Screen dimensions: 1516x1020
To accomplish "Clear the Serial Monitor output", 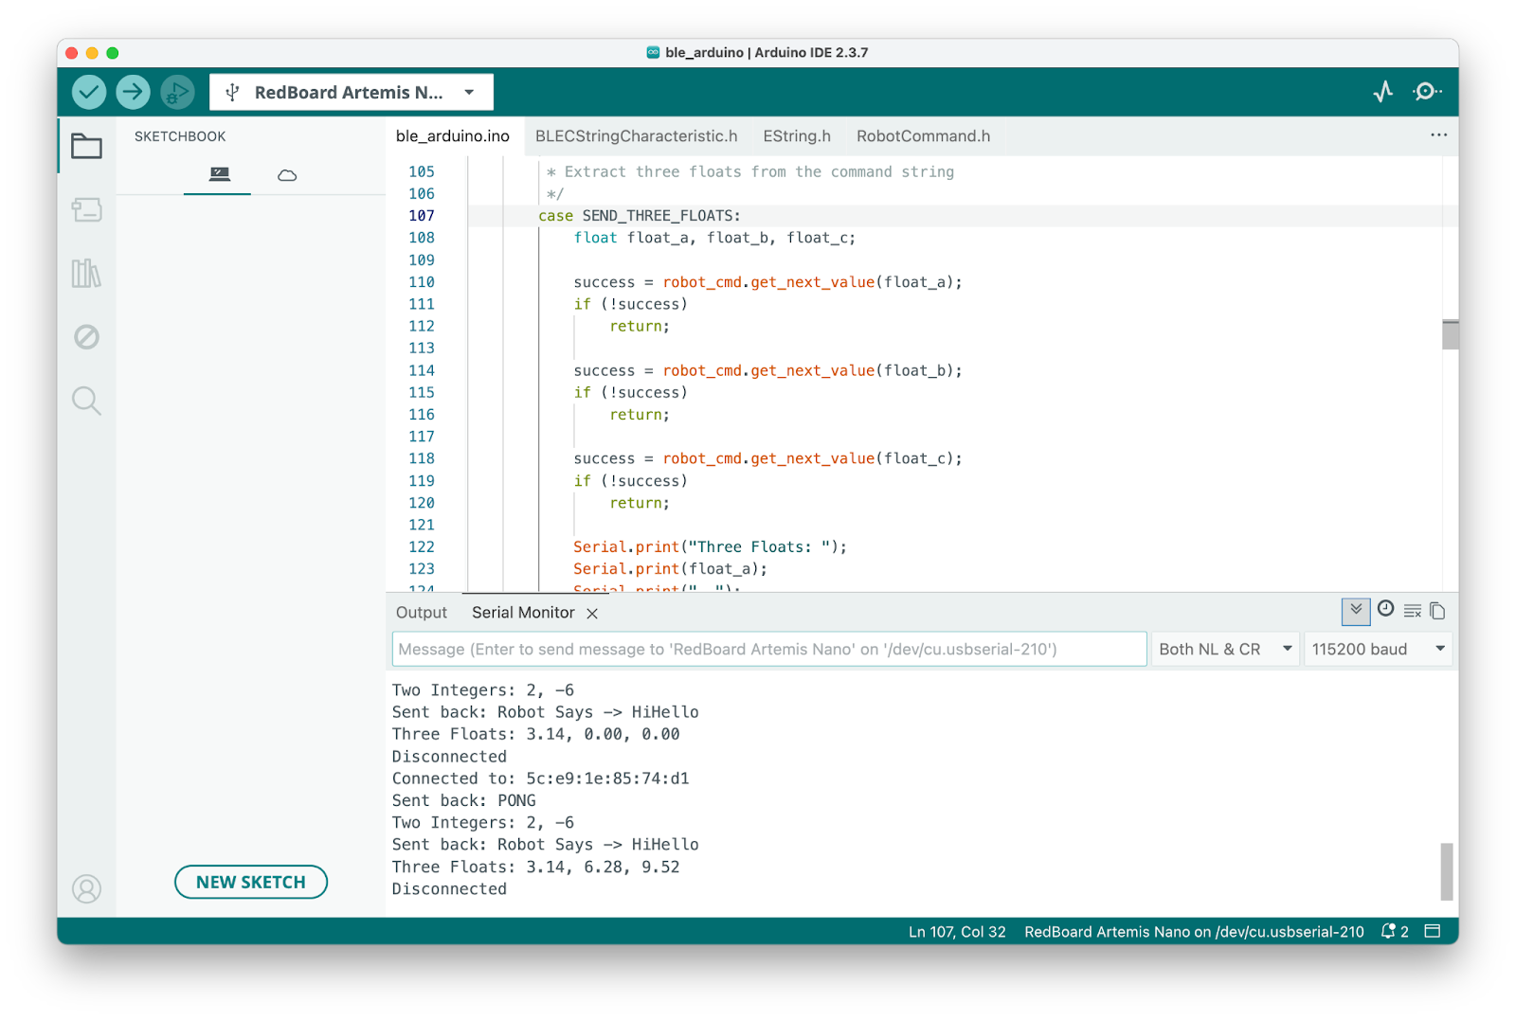I will (x=1412, y=611).
